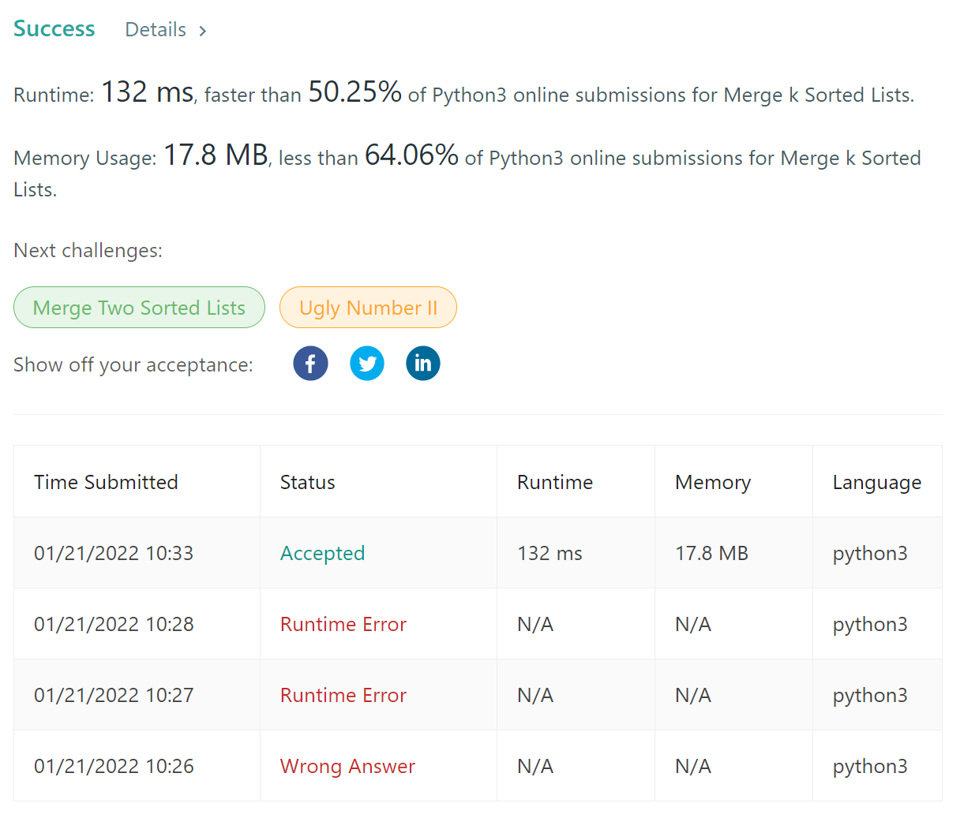
Task: Click the Language column header
Action: tap(876, 482)
